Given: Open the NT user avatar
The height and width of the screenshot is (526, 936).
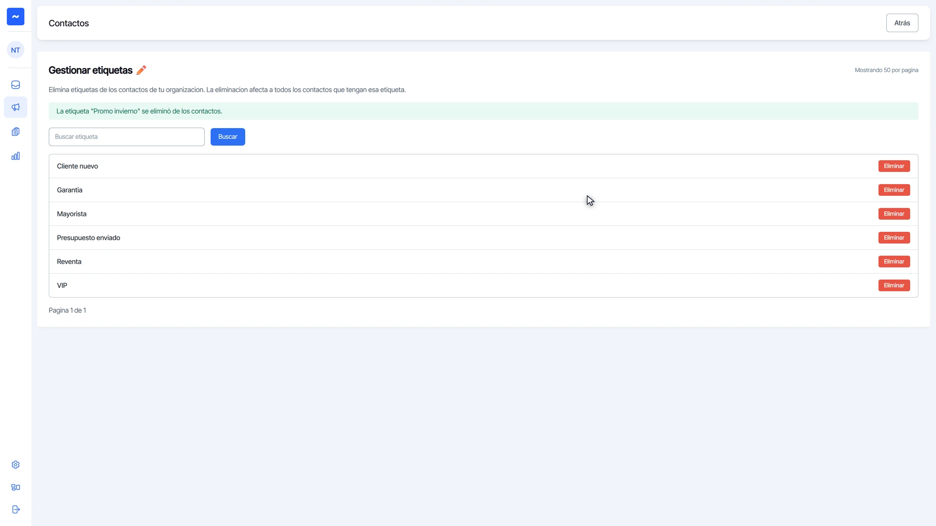Looking at the screenshot, I should point(16,50).
